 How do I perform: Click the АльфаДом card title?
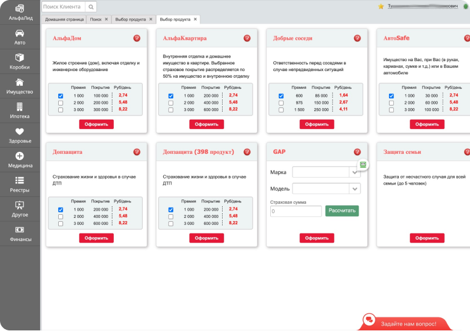67,38
